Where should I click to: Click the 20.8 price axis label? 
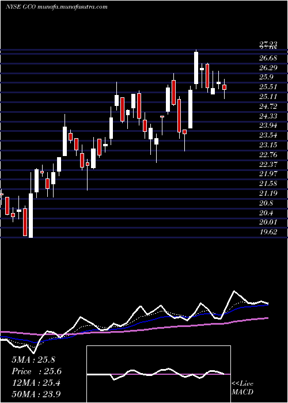click(x=266, y=203)
